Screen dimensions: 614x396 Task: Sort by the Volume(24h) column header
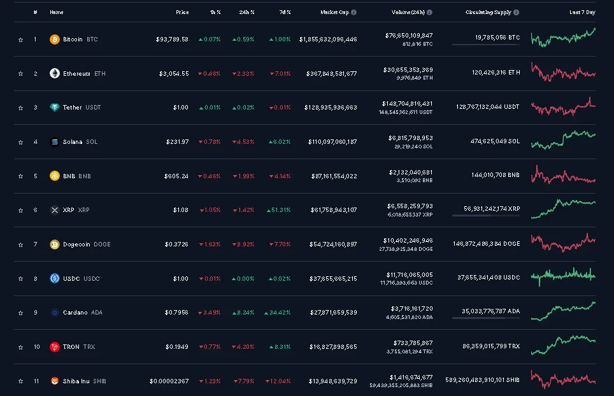[x=408, y=12]
